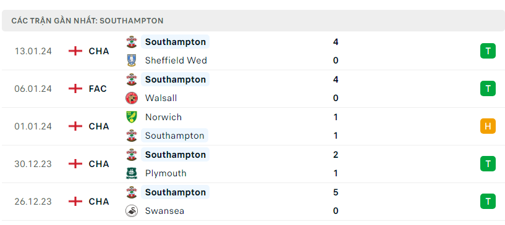Open the Sheffield Wed team link

pos(176,60)
